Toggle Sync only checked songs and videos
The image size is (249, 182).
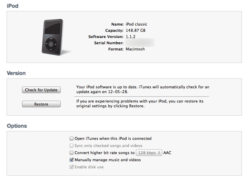[x=72, y=146]
